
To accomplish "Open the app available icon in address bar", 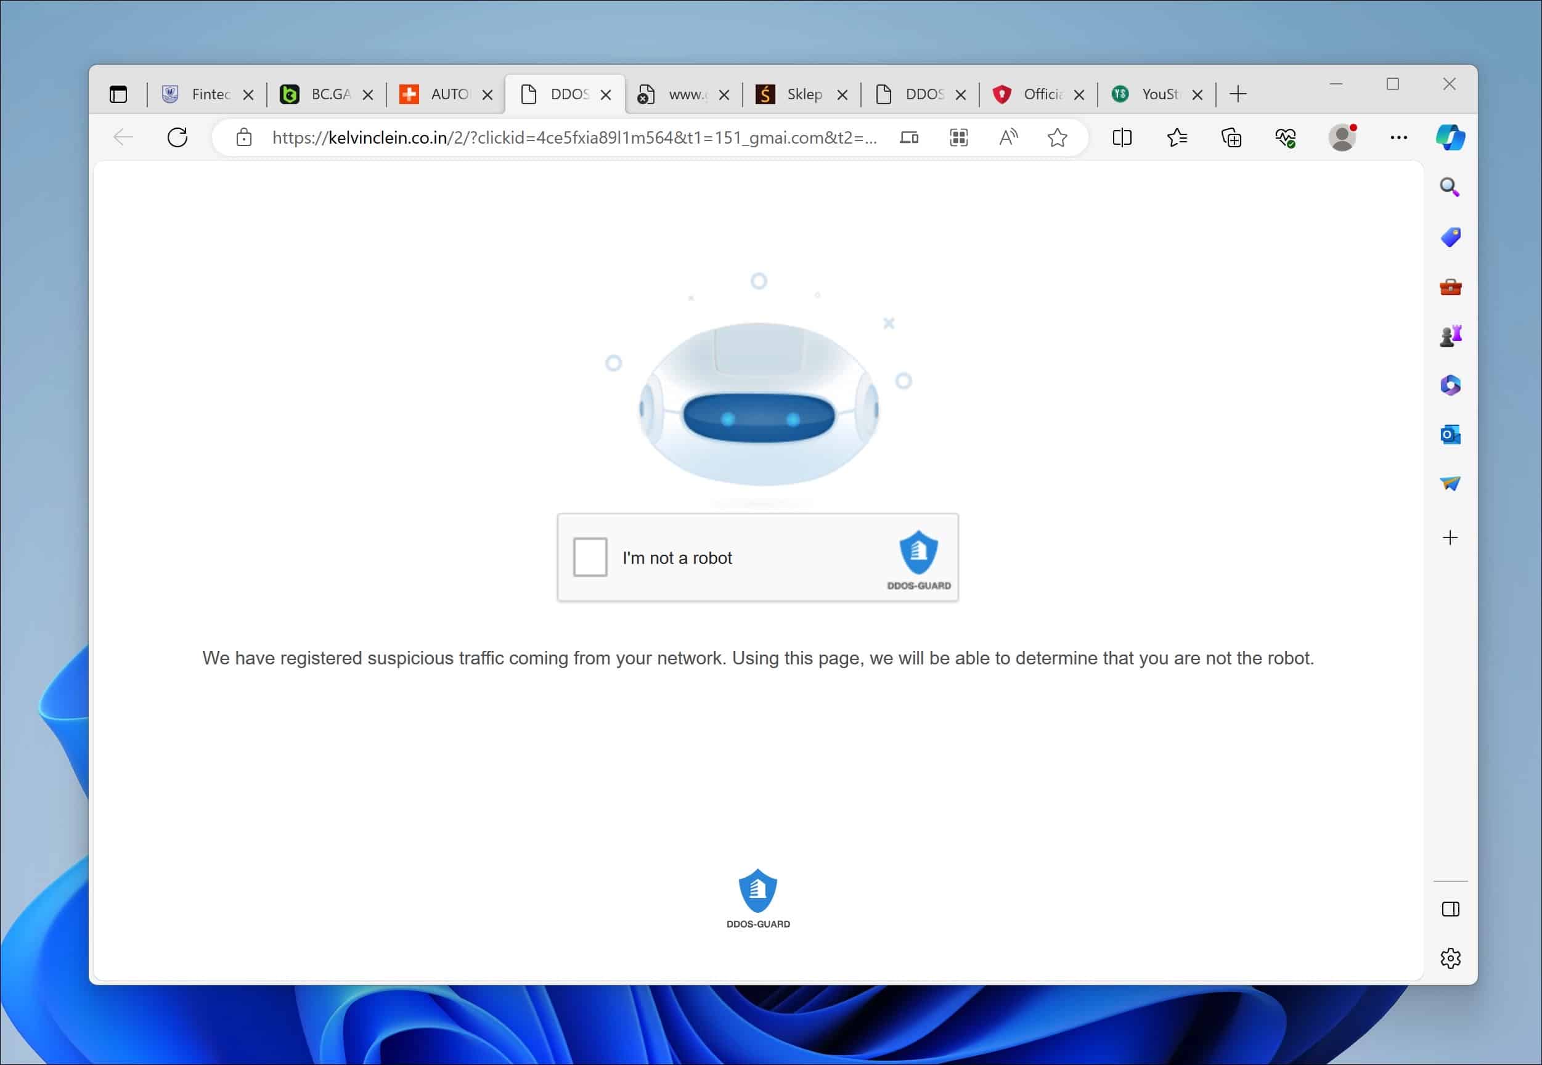I will coord(909,137).
